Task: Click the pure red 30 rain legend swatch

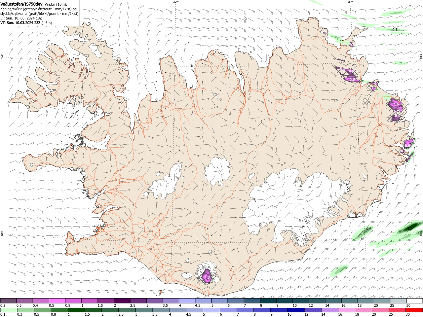Action: [x=414, y=310]
